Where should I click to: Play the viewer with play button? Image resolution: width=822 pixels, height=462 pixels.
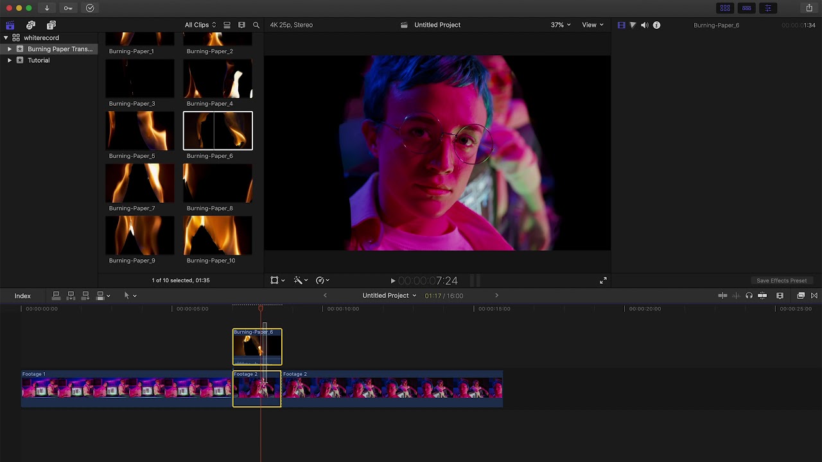coord(393,281)
